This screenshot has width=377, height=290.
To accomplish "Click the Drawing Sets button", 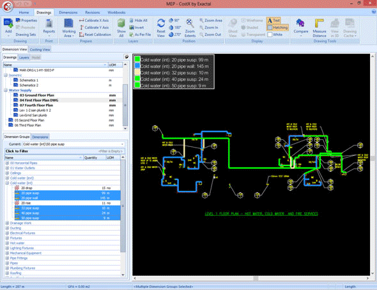I will click(26, 34).
